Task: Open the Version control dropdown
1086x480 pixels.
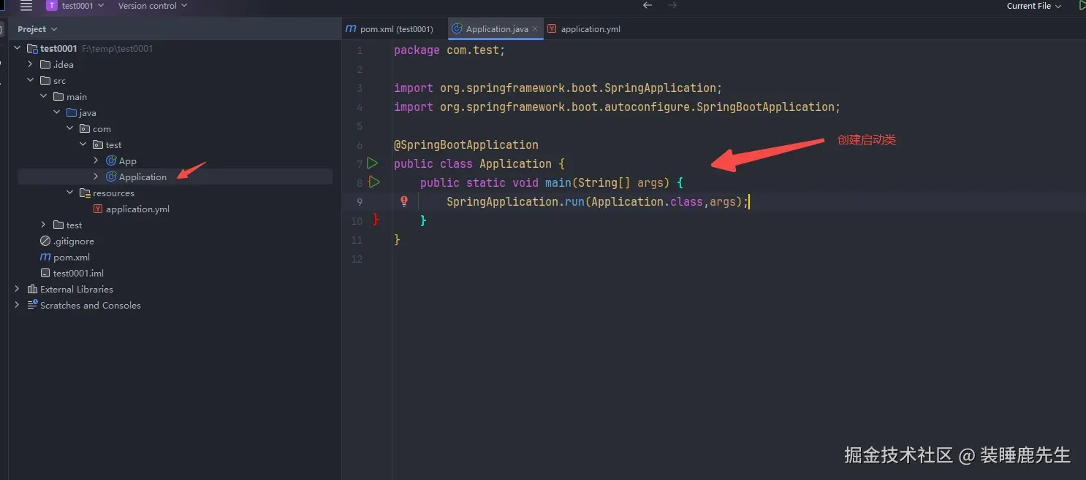Action: [152, 6]
